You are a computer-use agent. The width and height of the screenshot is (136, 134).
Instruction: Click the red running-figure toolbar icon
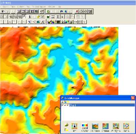pos(77,11)
